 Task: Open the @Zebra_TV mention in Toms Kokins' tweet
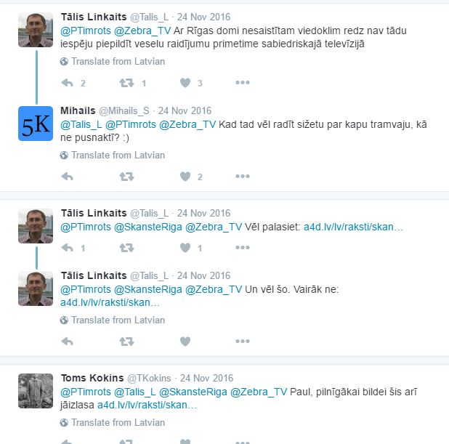click(x=259, y=392)
